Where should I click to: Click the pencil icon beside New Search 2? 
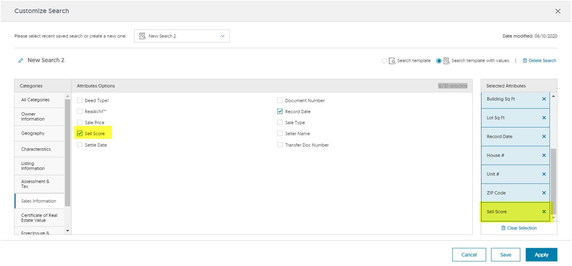tap(21, 61)
